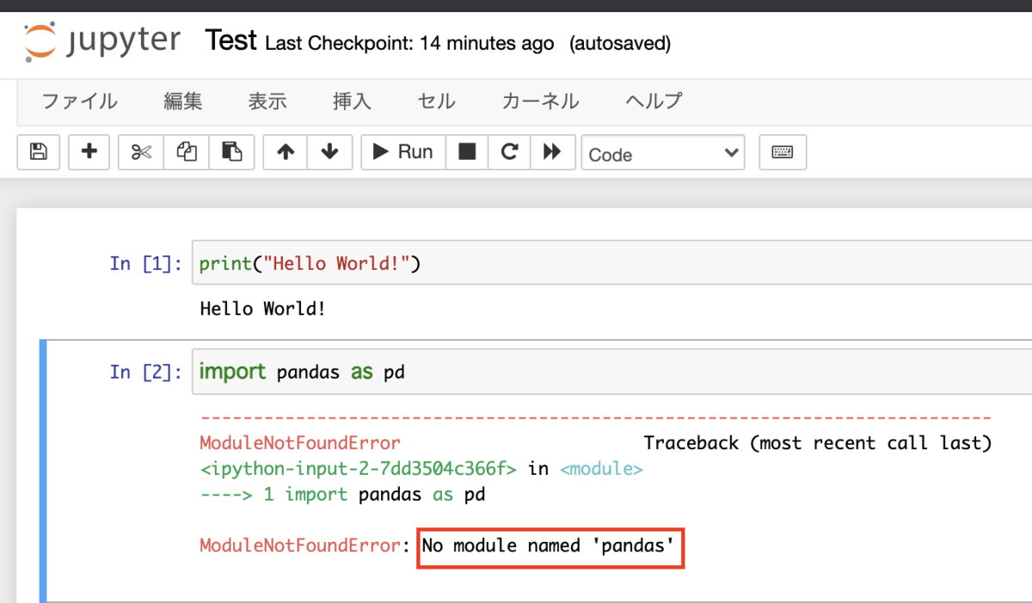Interrupt the kernel with stop icon
This screenshot has height=603, width=1032.
point(466,152)
